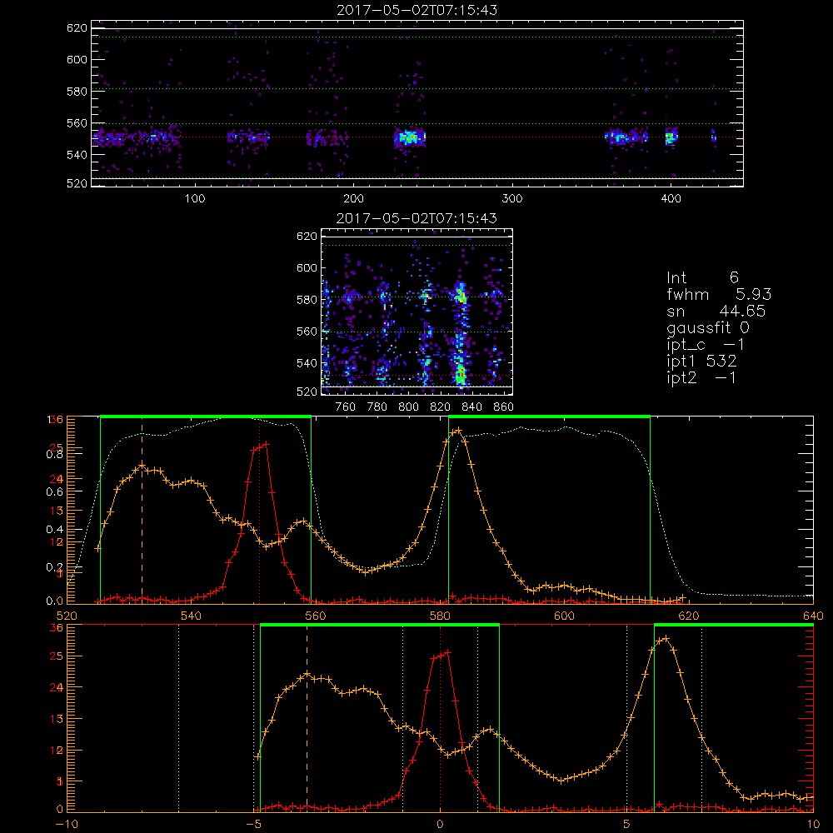The image size is (833, 833).
Task: Click x-axis label 560 of the 520-640 plot
Action: pyautogui.click(x=316, y=616)
